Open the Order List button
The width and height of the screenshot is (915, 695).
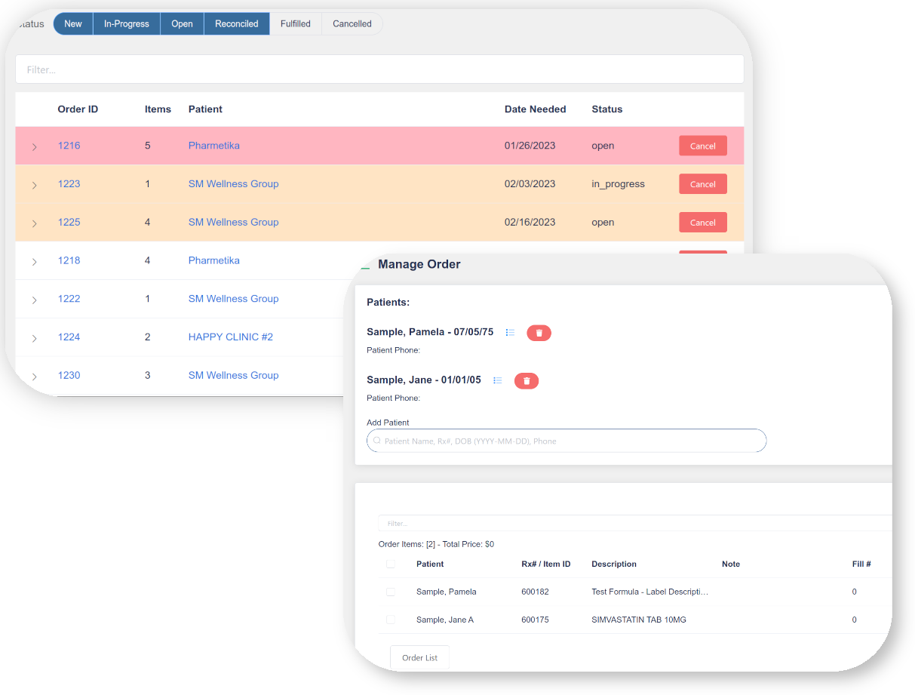coord(419,658)
